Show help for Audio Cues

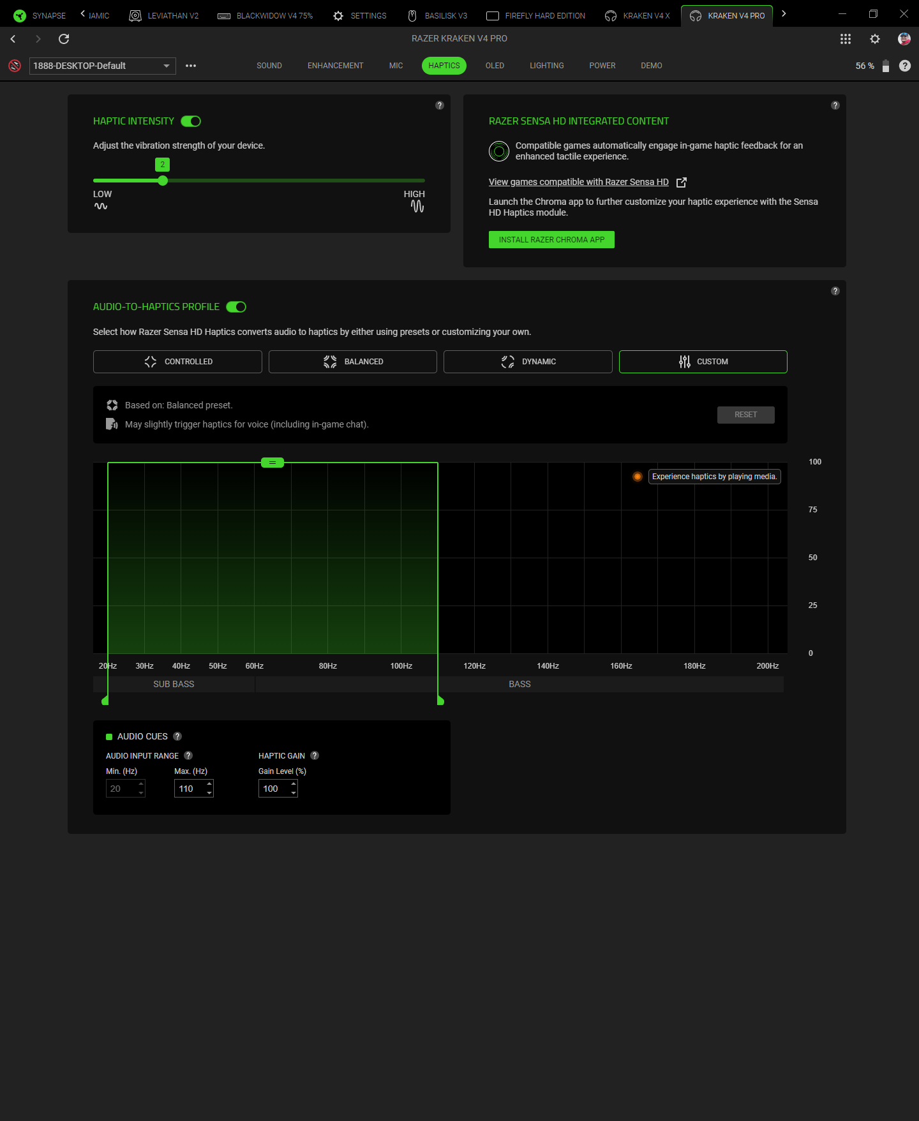(177, 736)
